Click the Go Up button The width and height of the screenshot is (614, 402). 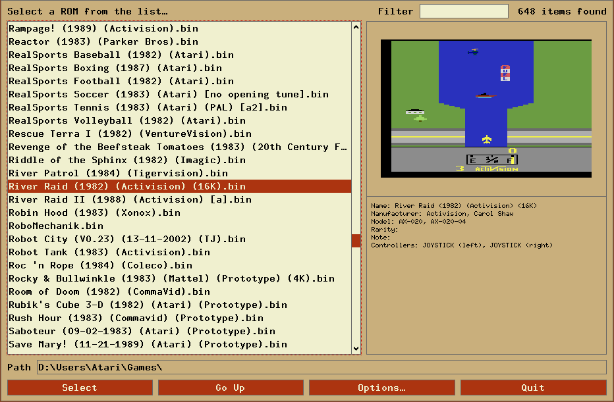coord(231,388)
